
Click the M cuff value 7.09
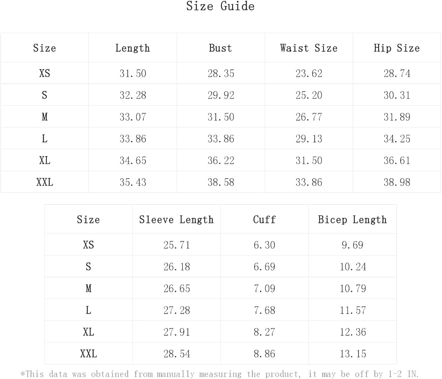tap(264, 289)
